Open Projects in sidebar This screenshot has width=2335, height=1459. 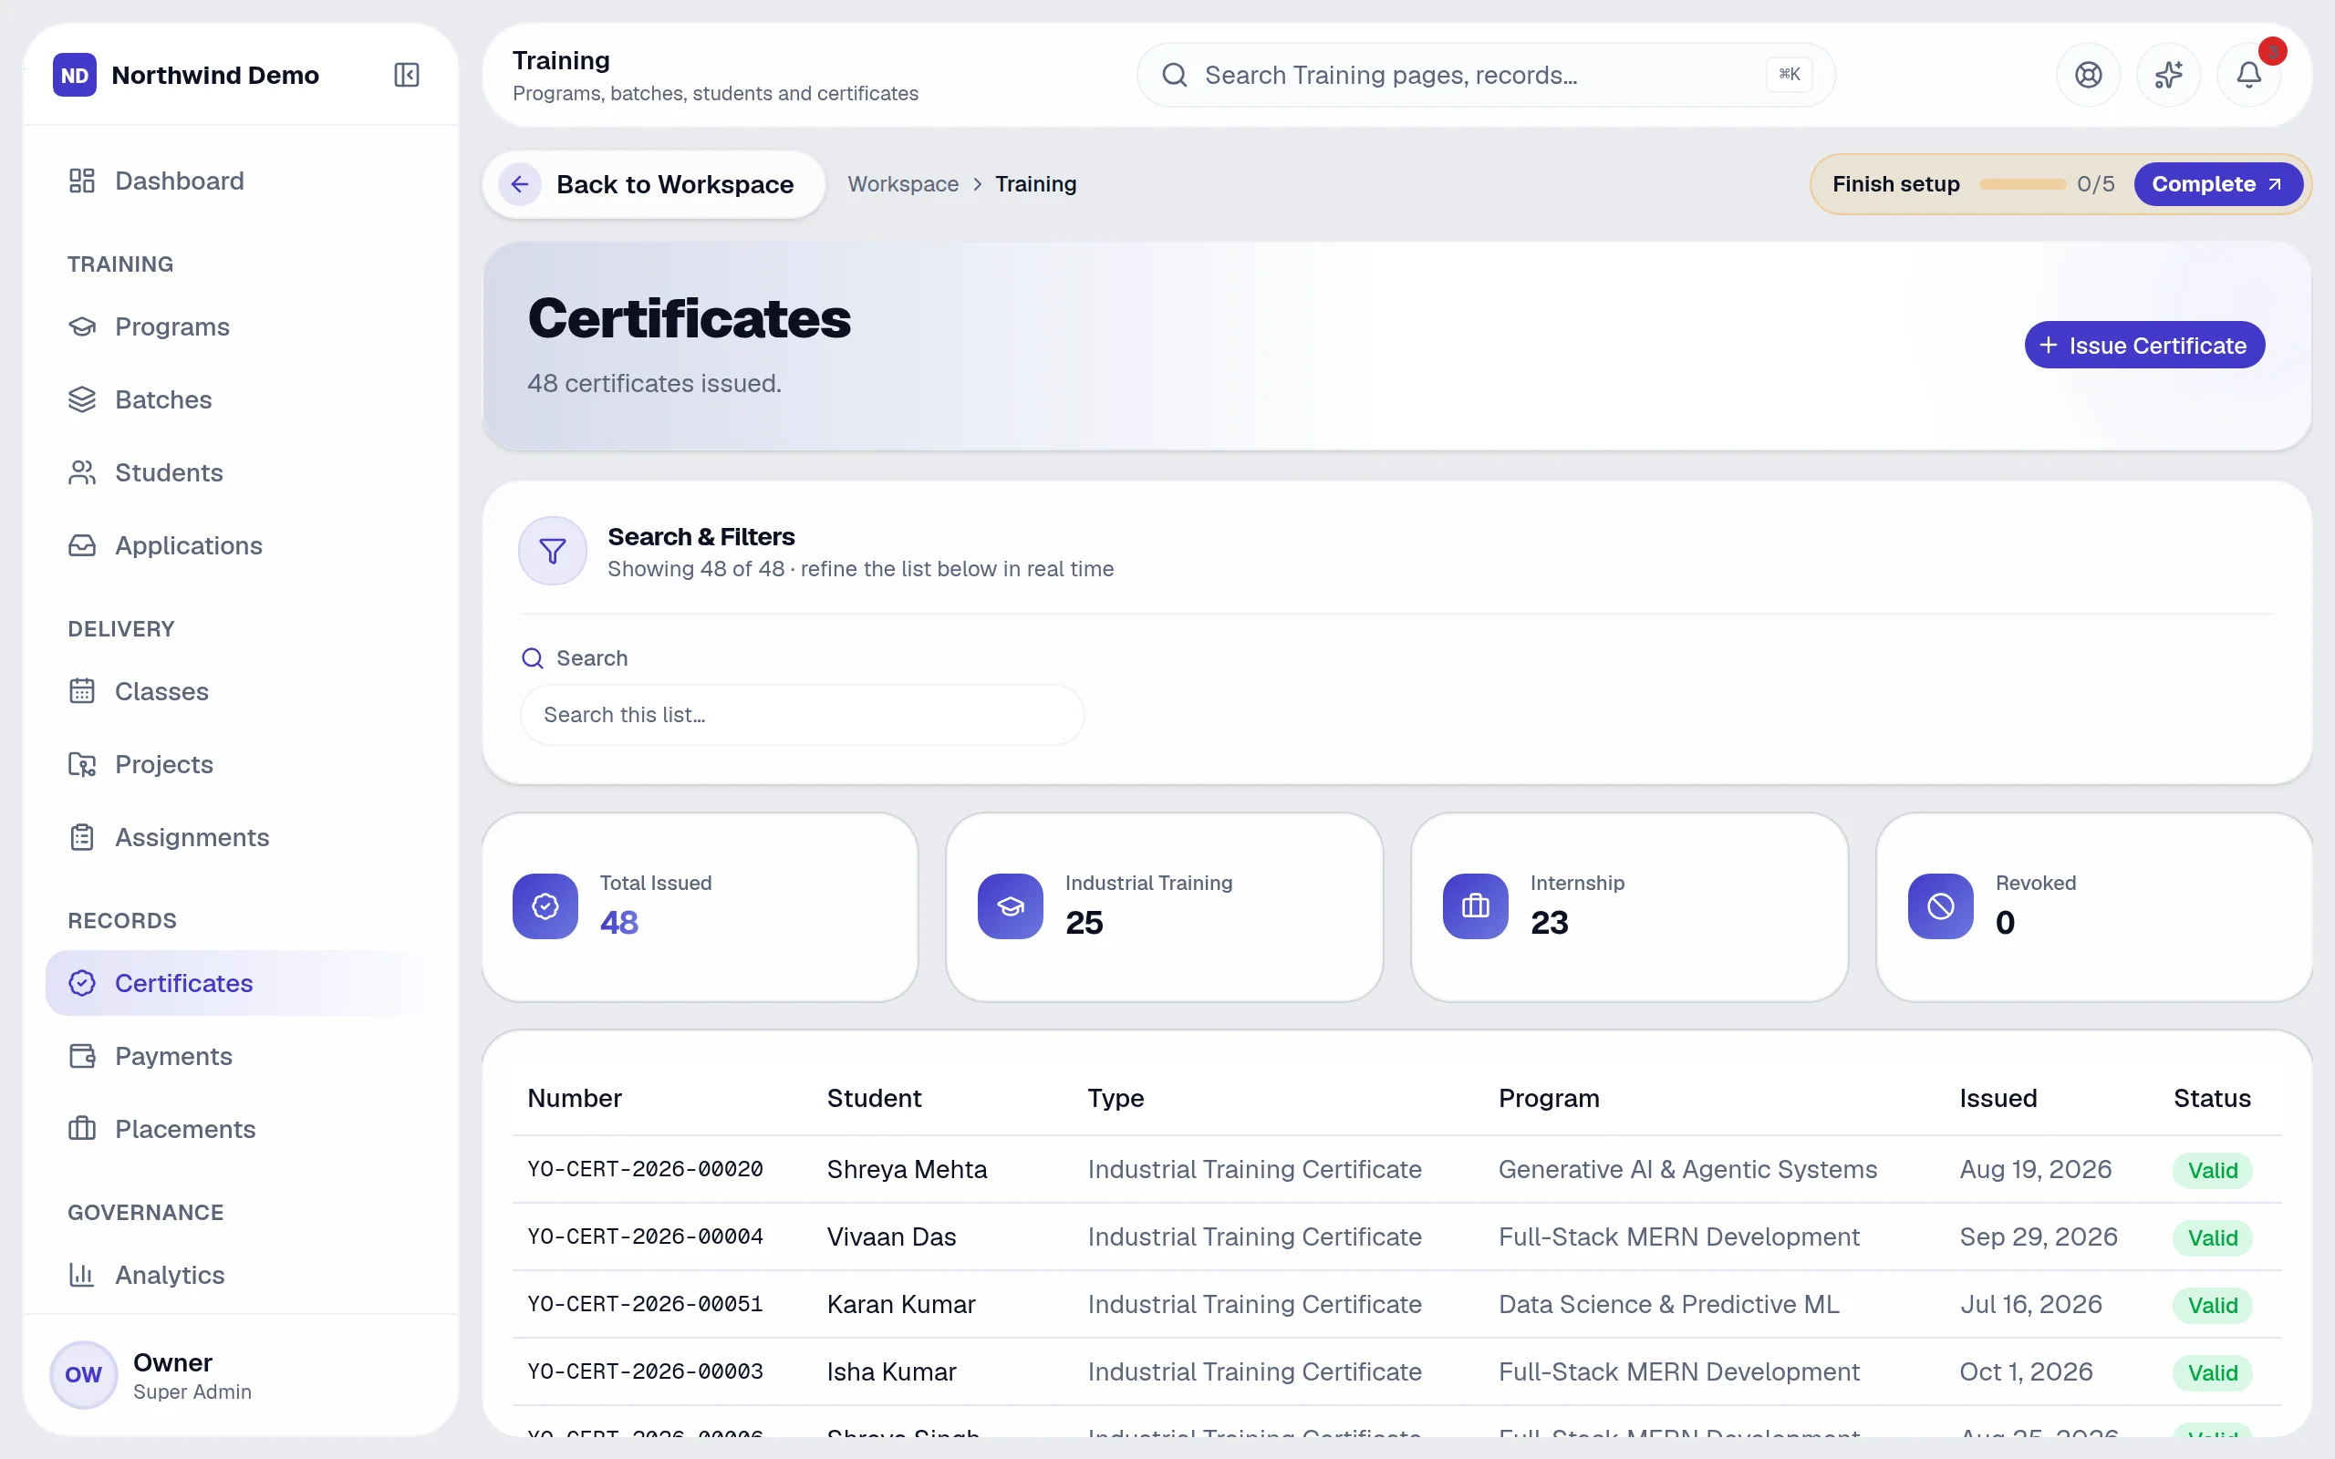pos(239,764)
